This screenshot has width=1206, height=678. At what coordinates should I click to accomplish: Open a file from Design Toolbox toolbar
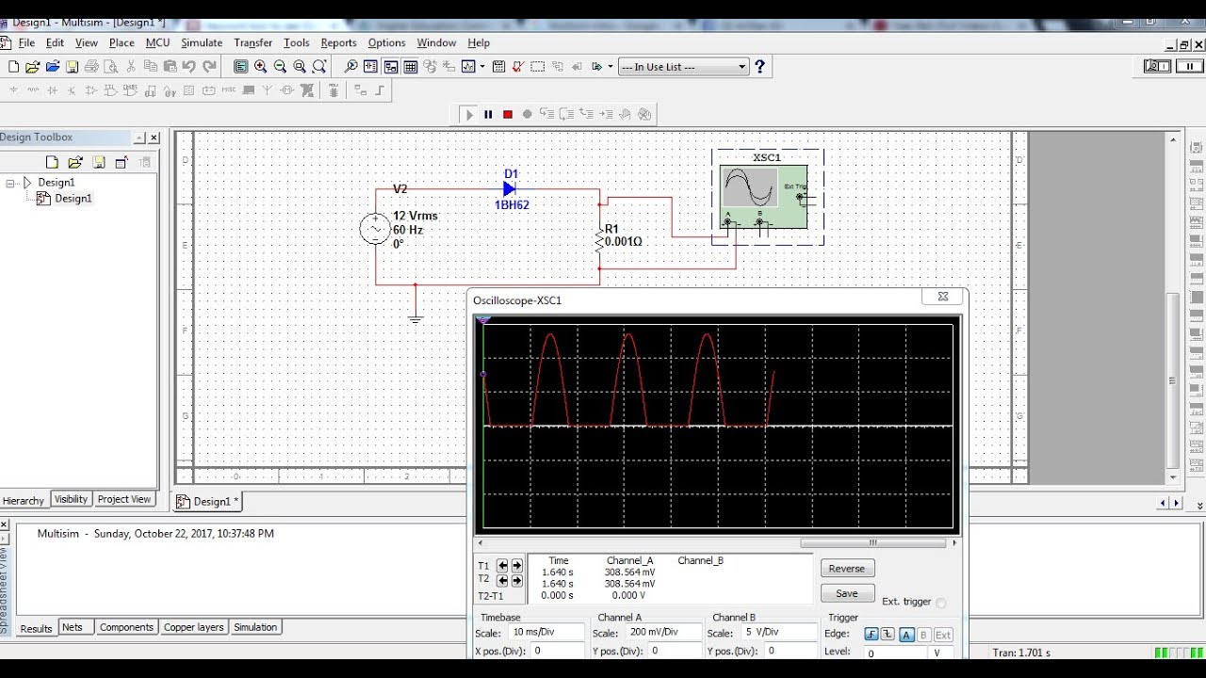[75, 162]
